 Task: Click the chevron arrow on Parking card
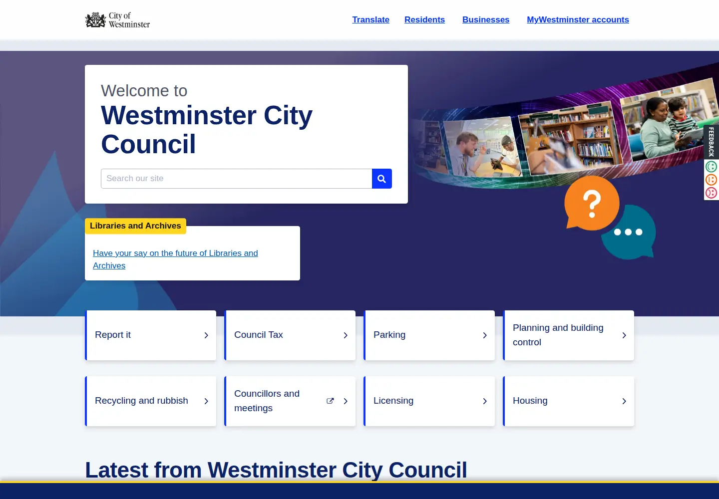(485, 335)
